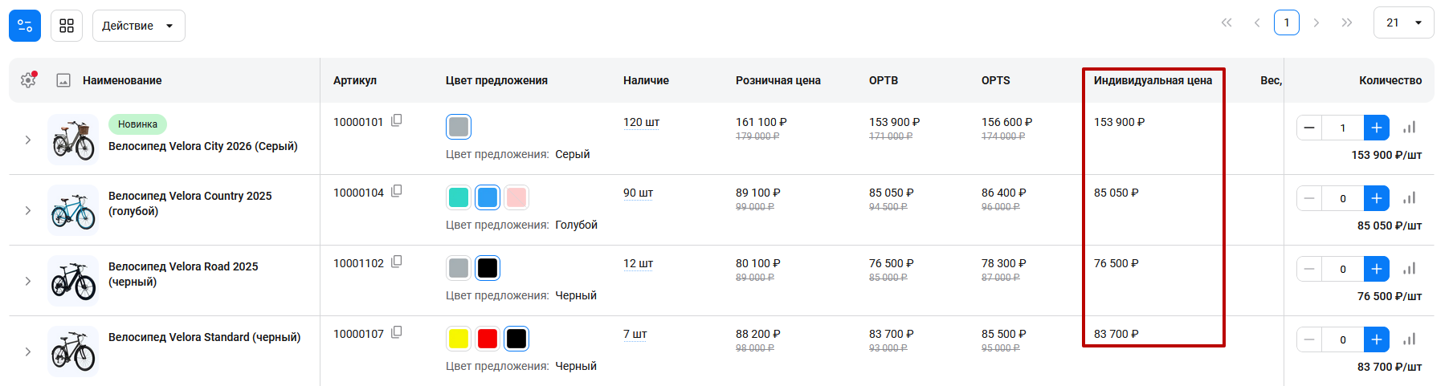Jump to the last page
This screenshot has height=386, width=1445.
pos(1347,22)
